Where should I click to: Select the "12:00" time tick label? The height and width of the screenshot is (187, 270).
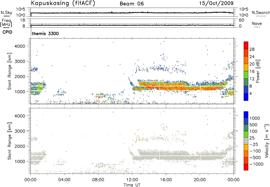[132, 180]
